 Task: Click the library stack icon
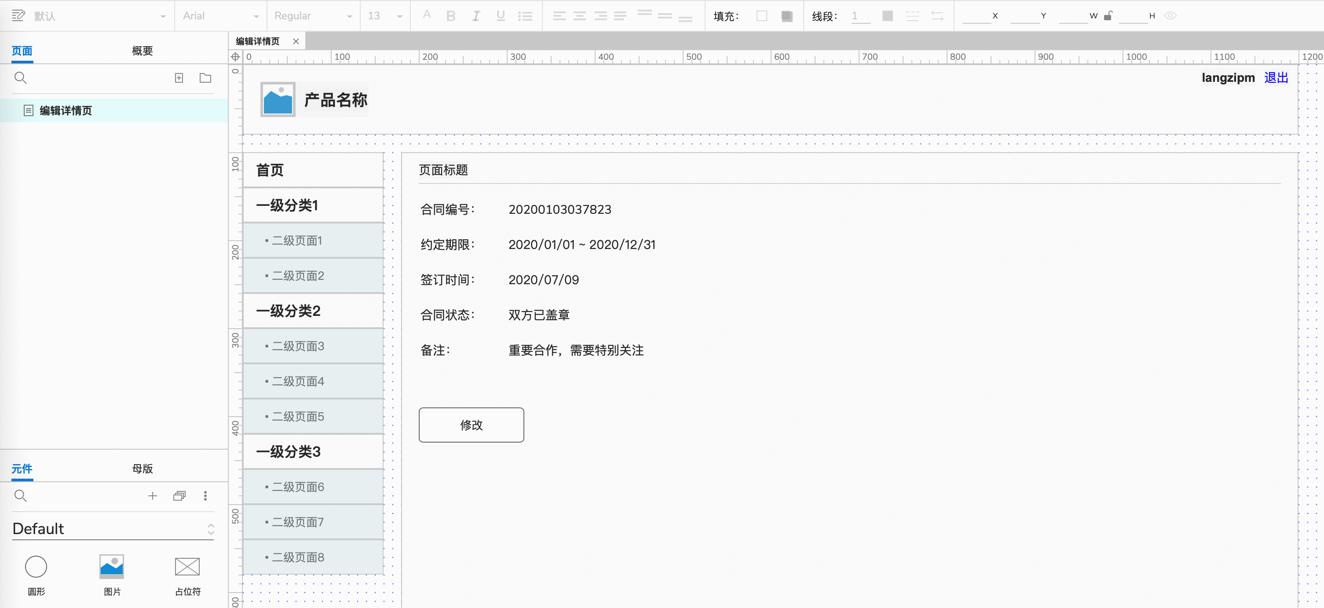click(x=179, y=496)
